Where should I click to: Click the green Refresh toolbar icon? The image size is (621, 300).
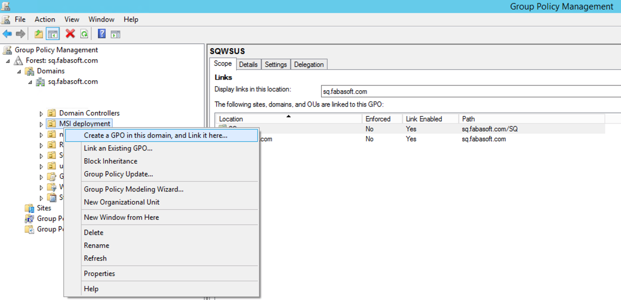[x=84, y=34]
